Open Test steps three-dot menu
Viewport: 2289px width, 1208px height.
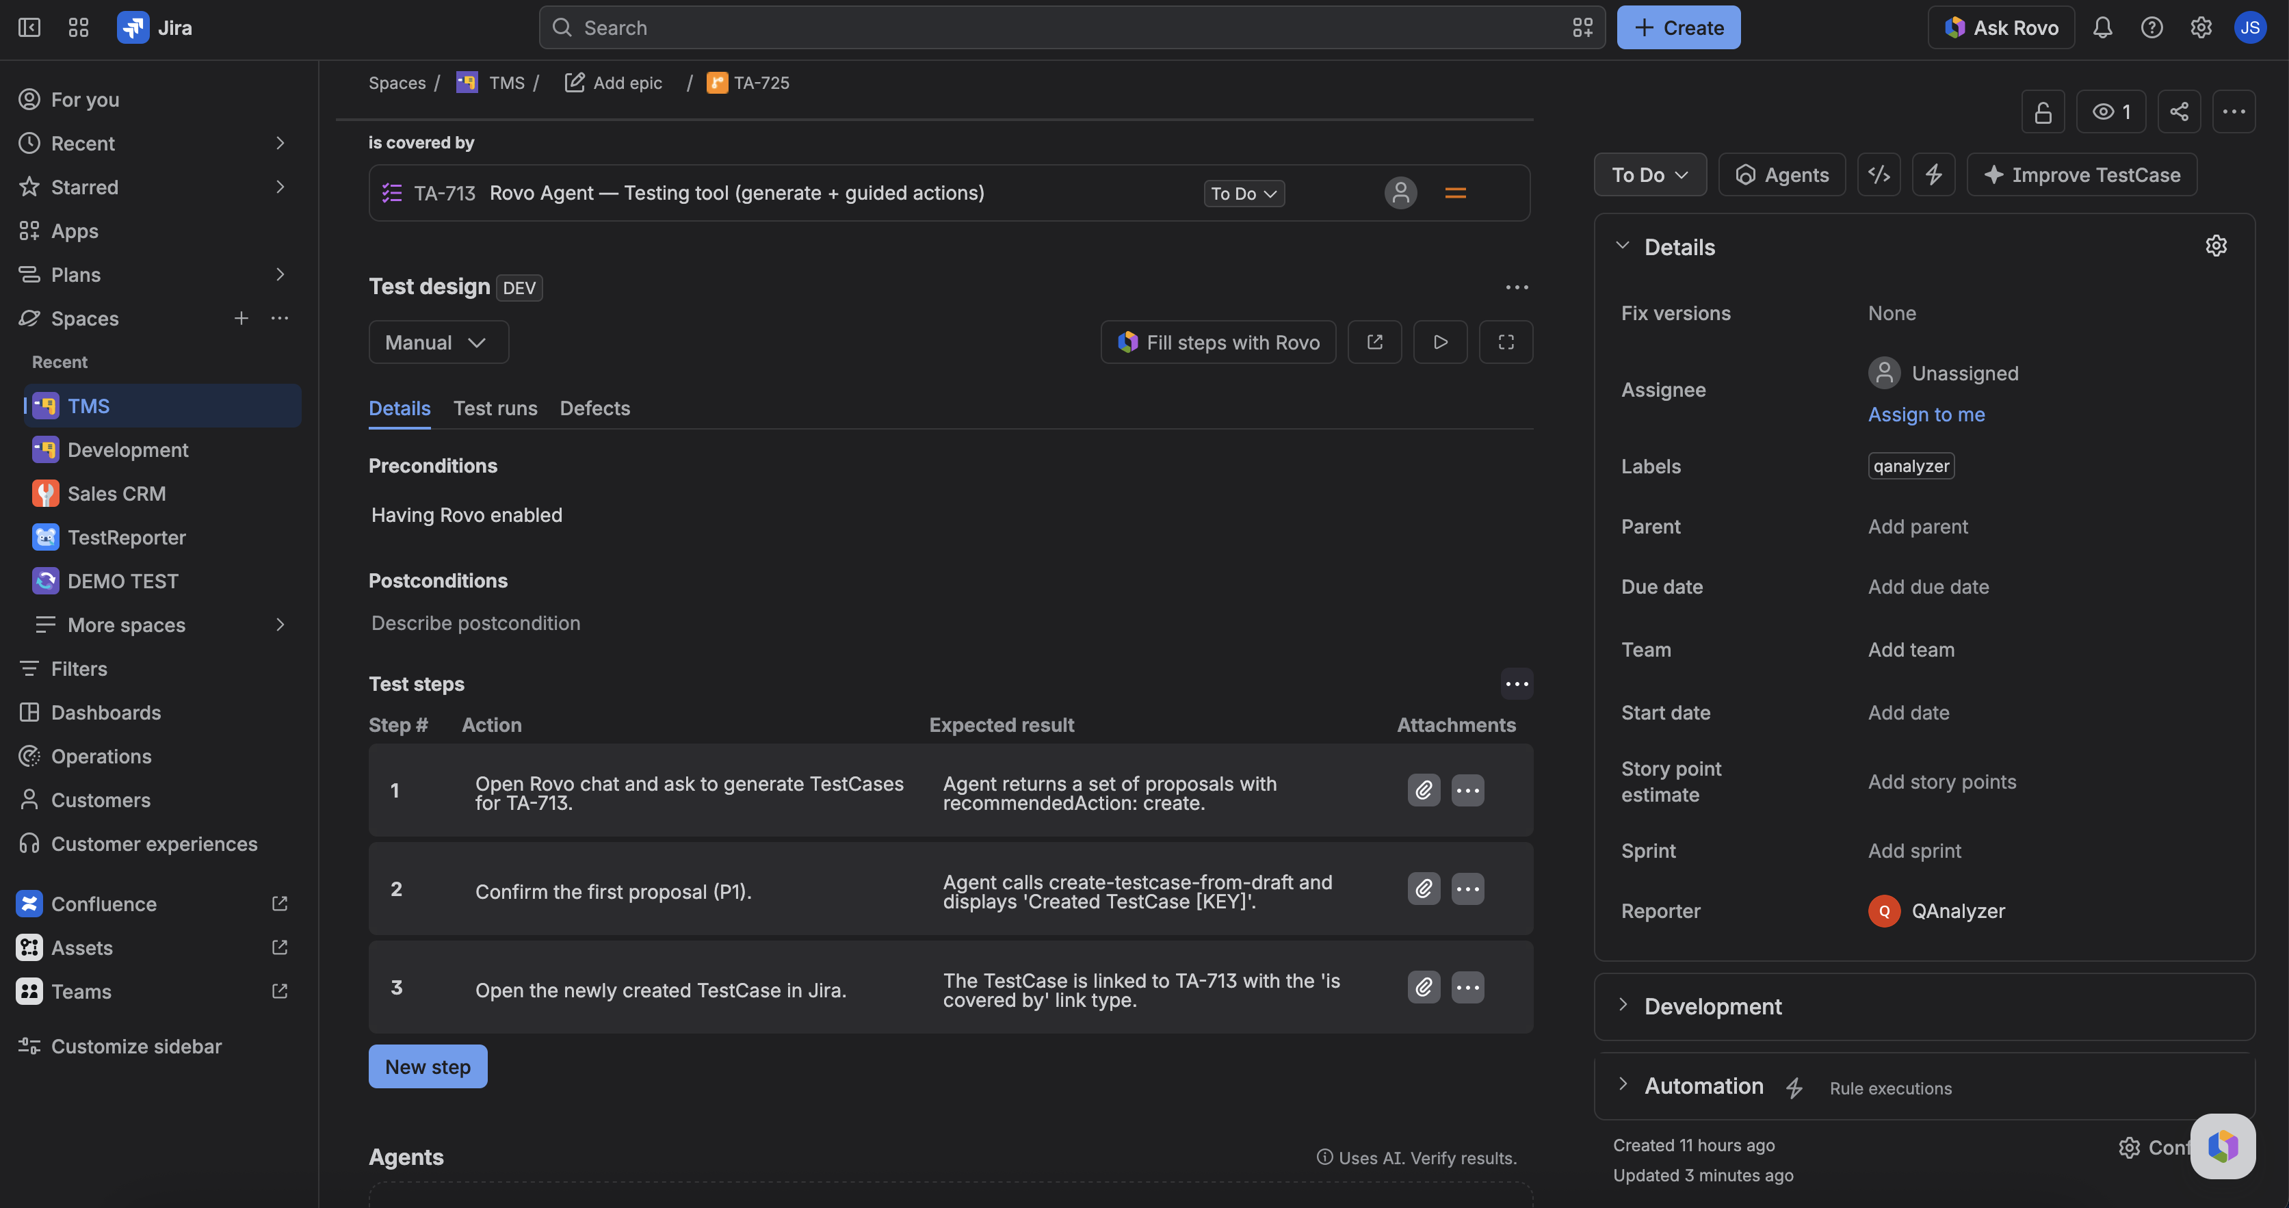coord(1517,684)
